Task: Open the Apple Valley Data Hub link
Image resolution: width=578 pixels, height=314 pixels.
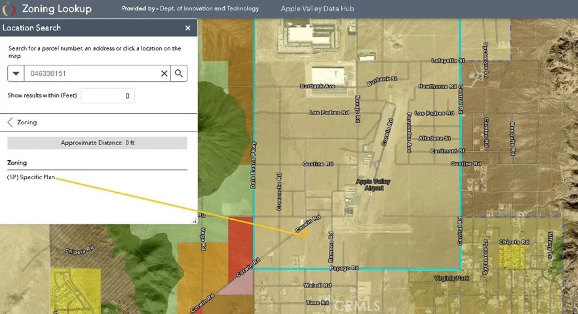Action: click(x=317, y=9)
